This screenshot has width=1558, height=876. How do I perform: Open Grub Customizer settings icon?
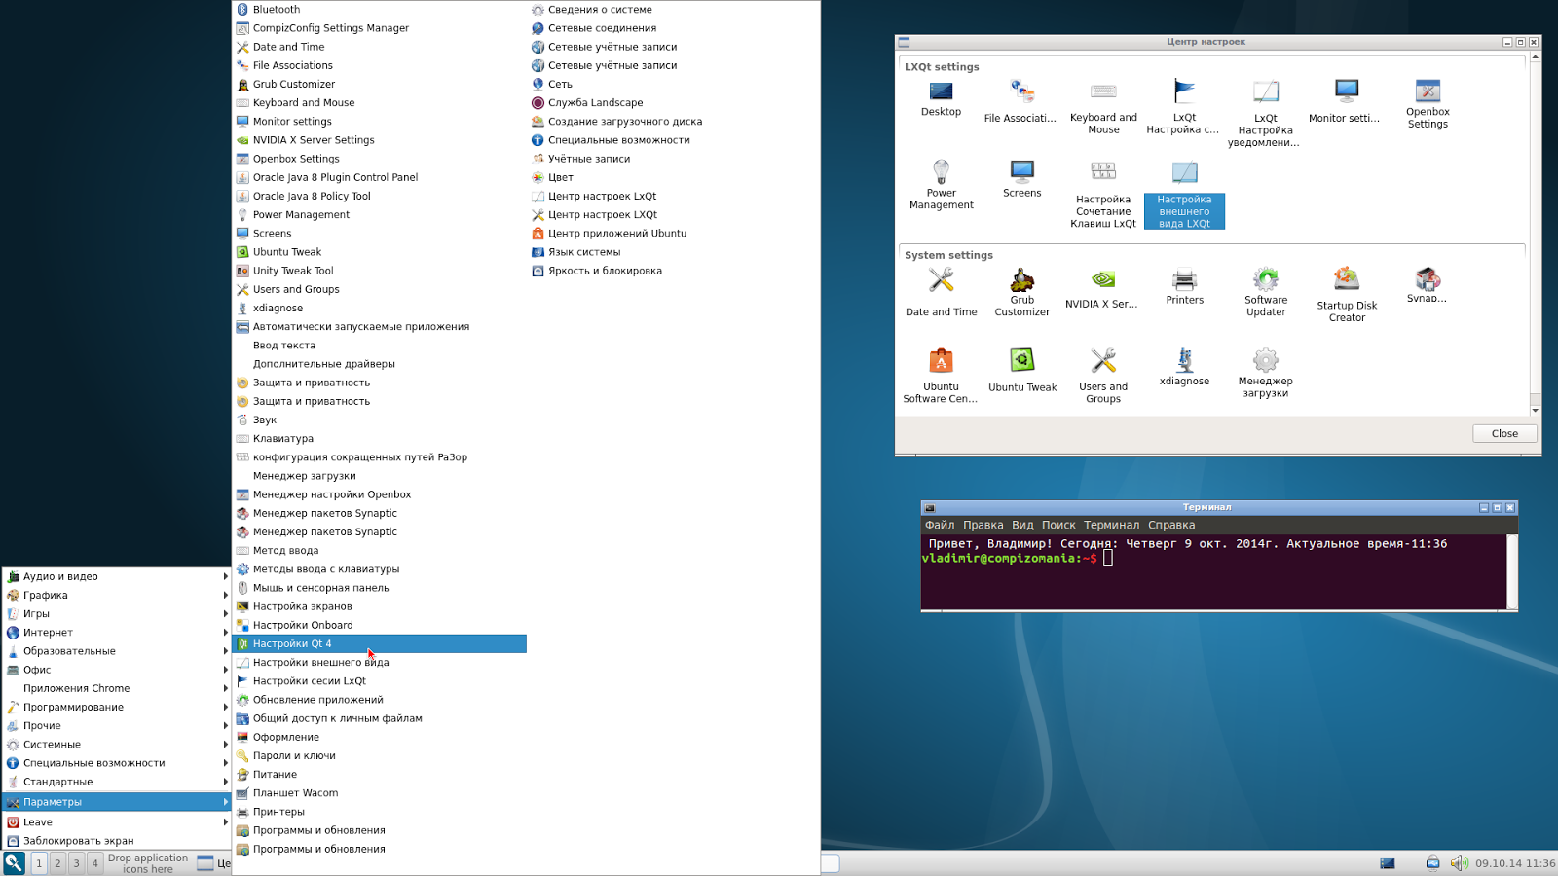1021,282
